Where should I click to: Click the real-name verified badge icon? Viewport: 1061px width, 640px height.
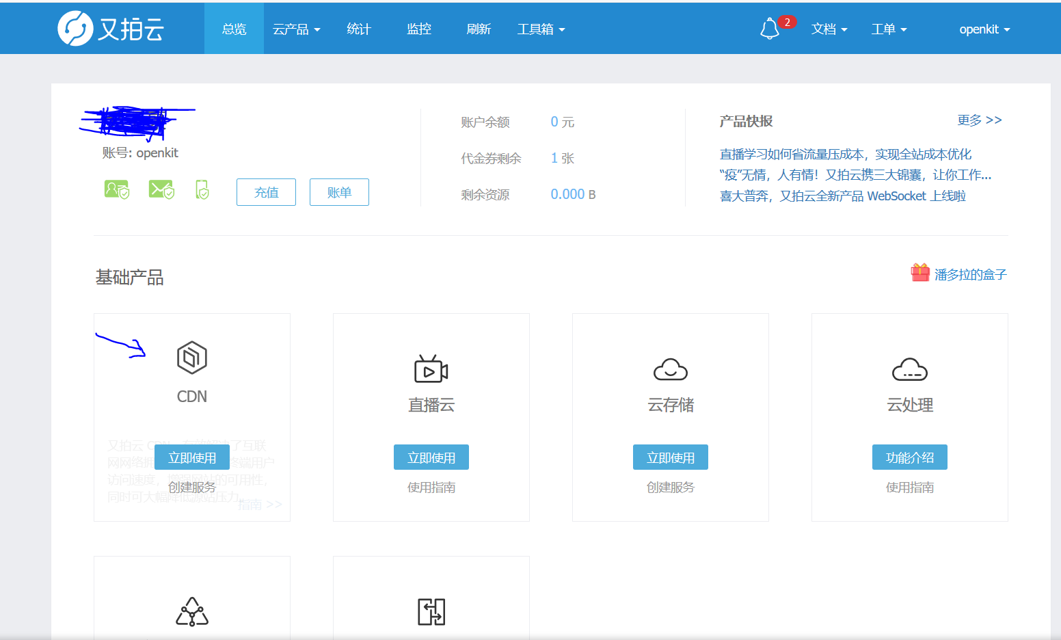[x=117, y=189]
